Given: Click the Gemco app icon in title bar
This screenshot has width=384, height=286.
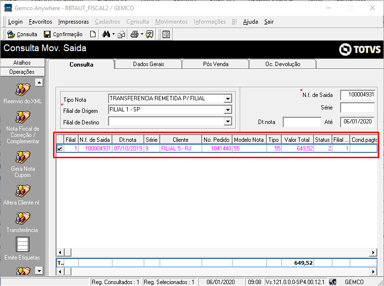Looking at the screenshot, I should 8,8.
